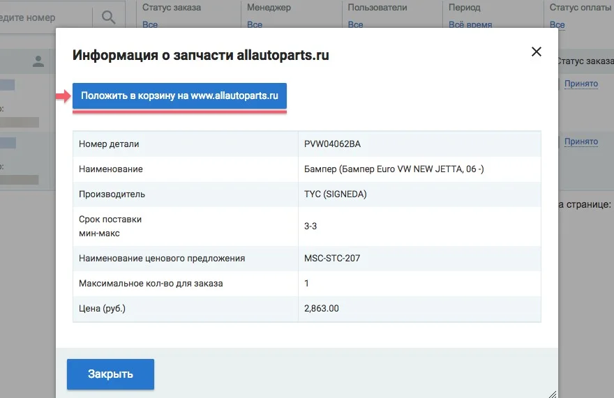This screenshot has width=614, height=398.
Task: Click the first 'Принято' status link
Action: point(581,84)
